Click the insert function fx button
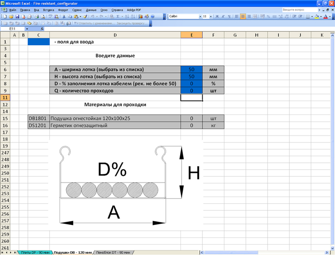This screenshot has height=255, width=335. point(42,29)
